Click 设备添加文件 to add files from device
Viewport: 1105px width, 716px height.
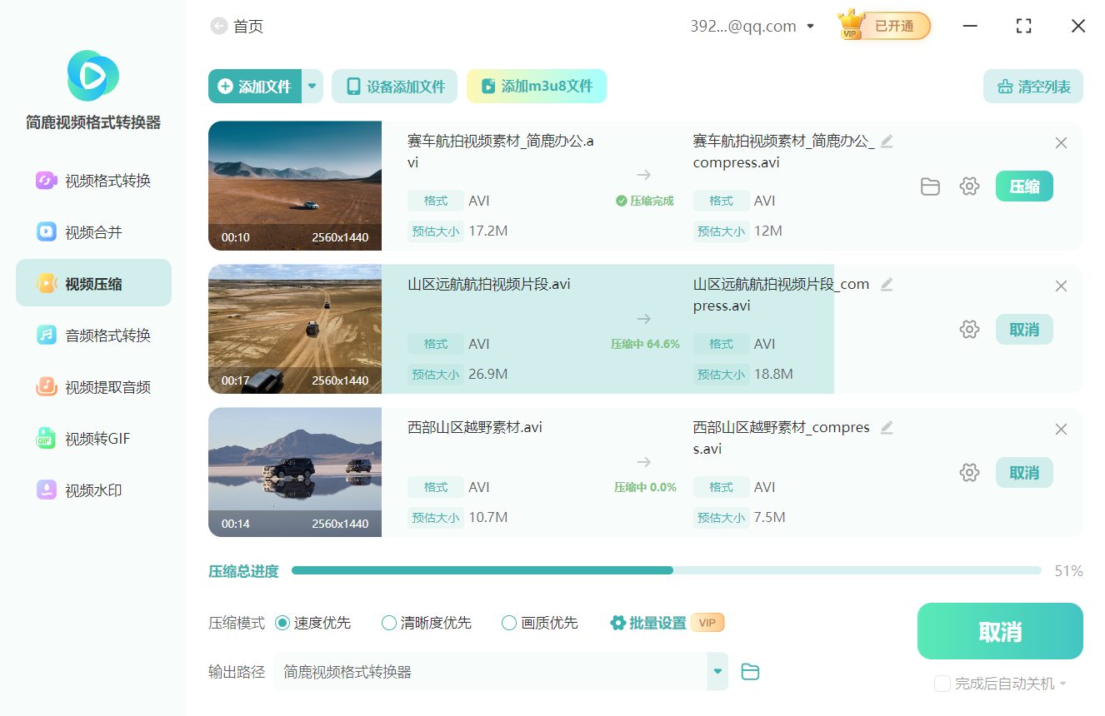[394, 86]
